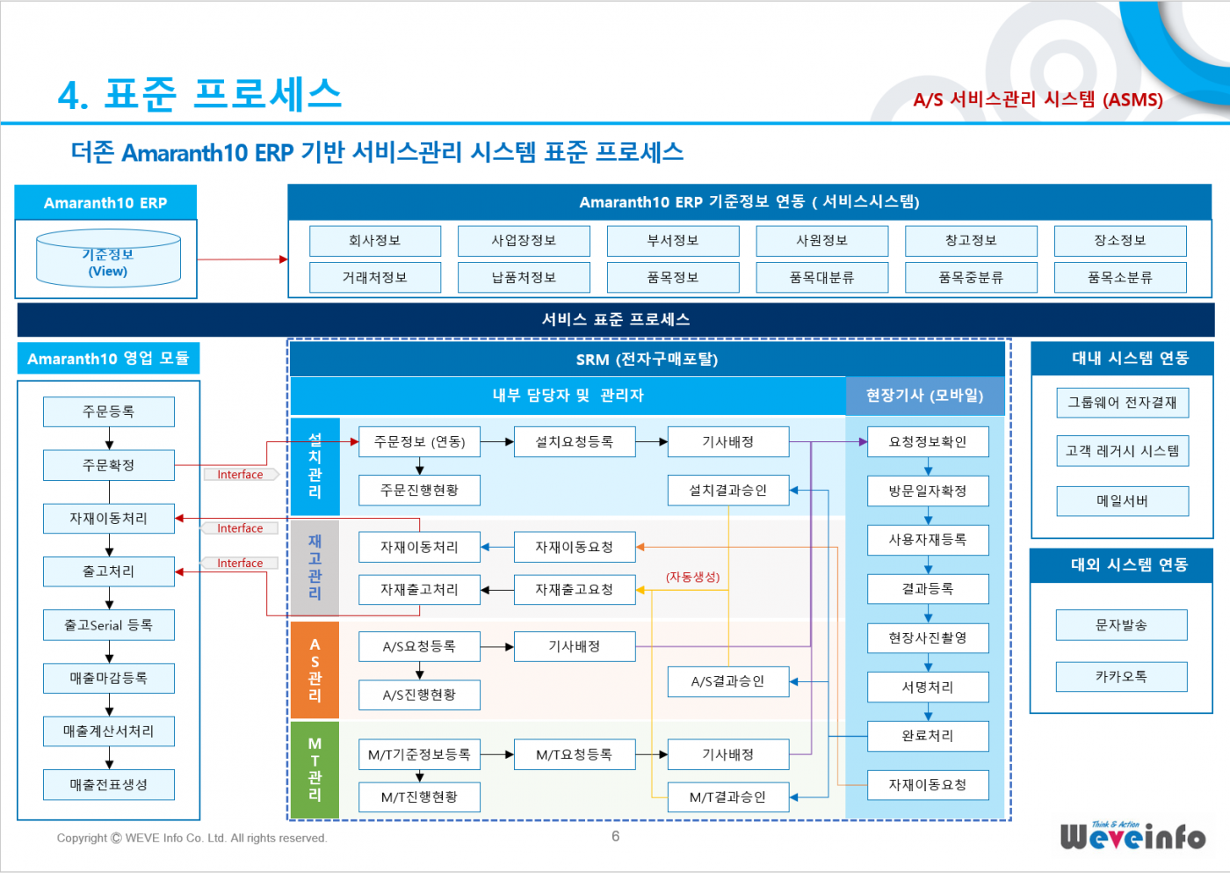The image size is (1230, 873).
Task: Click the 그룹웨어 전자결재 link
Action: tap(1122, 403)
